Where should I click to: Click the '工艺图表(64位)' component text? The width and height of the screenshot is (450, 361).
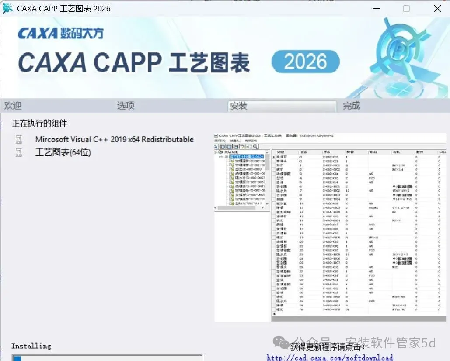pyautogui.click(x=63, y=152)
